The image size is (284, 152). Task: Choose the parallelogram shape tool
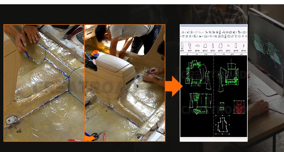coord(232,36)
